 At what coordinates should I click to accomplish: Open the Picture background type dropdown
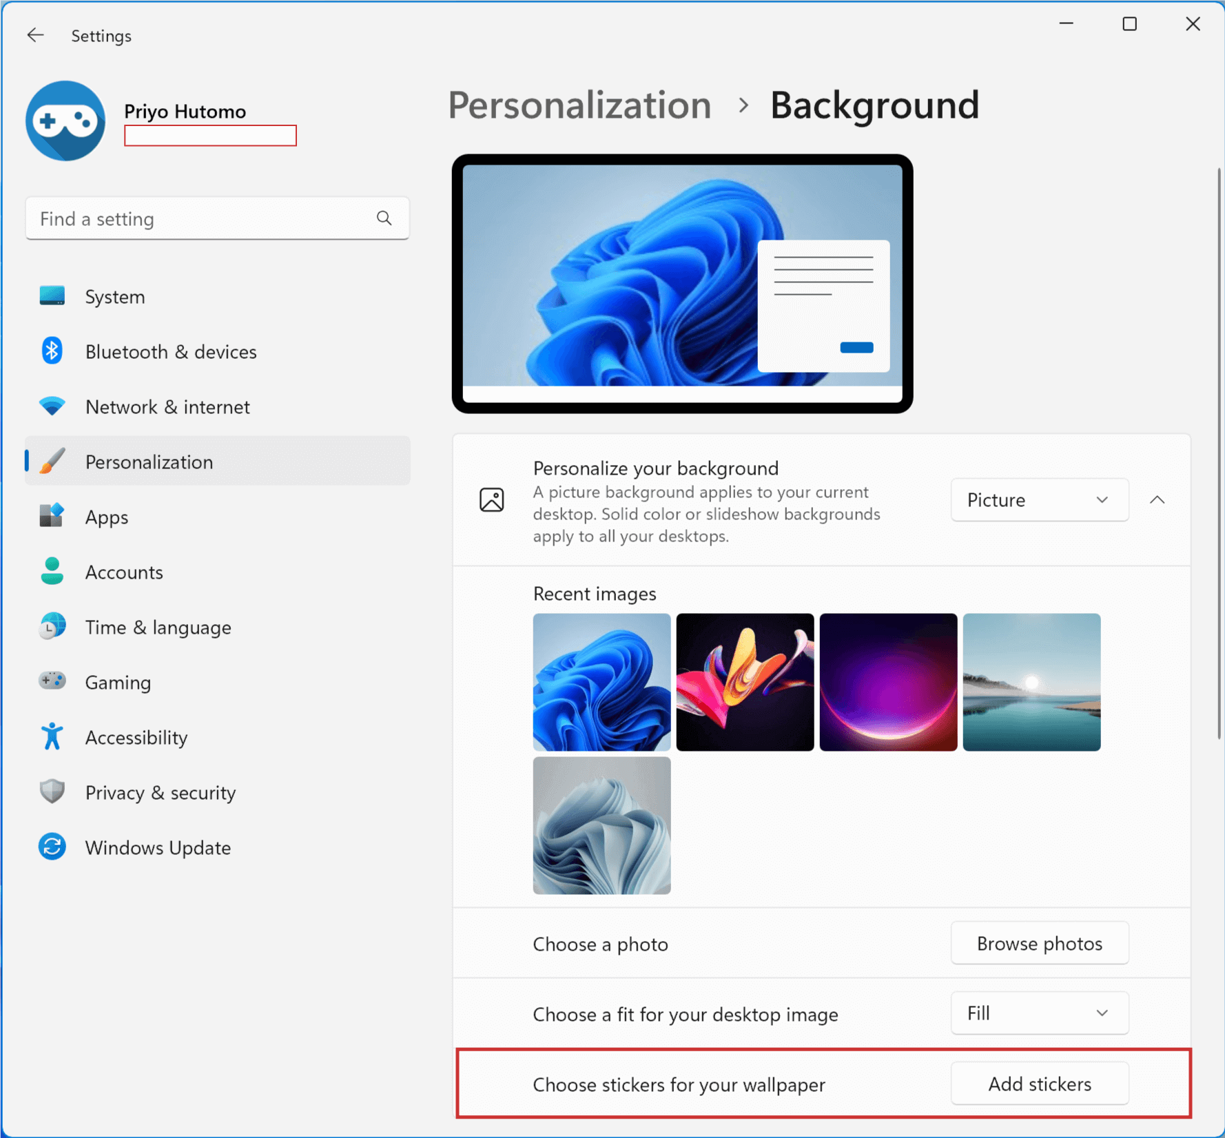[1040, 499]
